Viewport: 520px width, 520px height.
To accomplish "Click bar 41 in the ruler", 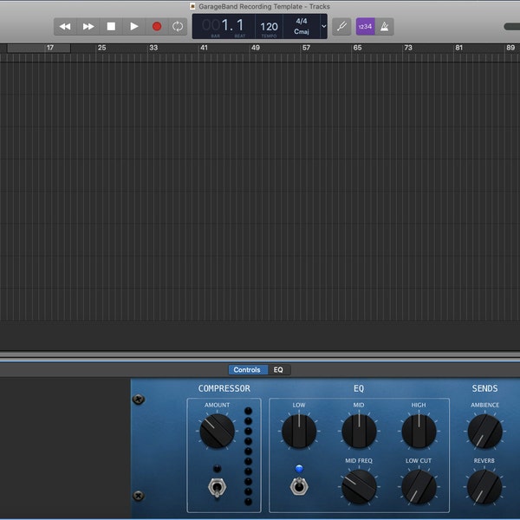I will tap(204, 48).
